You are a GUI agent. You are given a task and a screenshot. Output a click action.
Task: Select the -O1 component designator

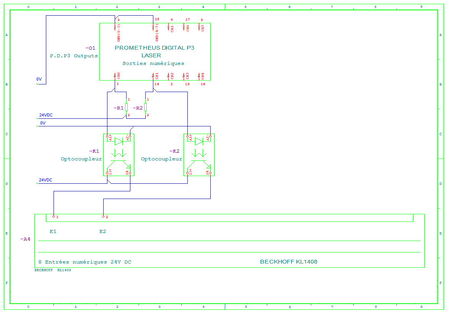(90, 48)
